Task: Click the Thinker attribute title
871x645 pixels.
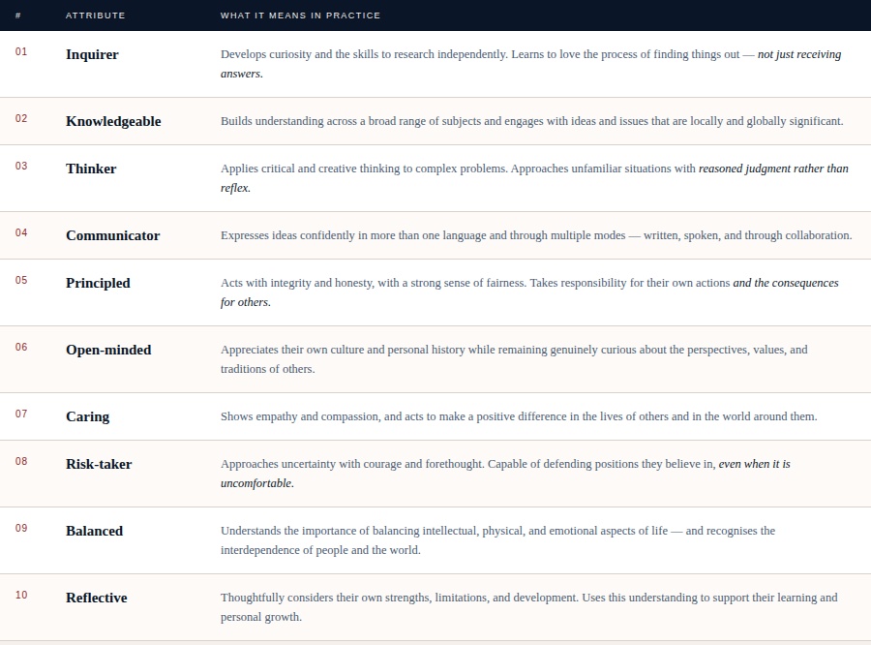Action: click(91, 169)
